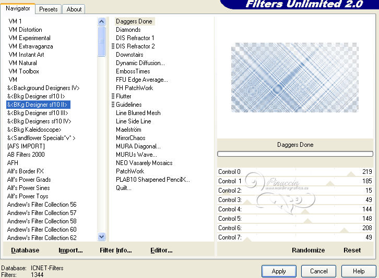Image resolution: width=379 pixels, height=278 pixels.
Task: Open the Presets tab
Action: click(49, 9)
